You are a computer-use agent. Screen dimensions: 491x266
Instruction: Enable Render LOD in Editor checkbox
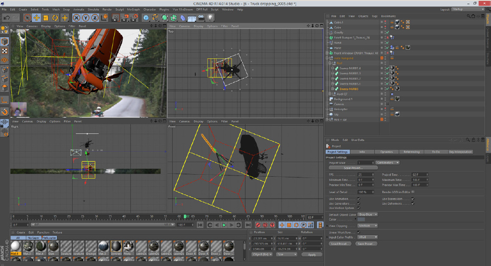413,192
